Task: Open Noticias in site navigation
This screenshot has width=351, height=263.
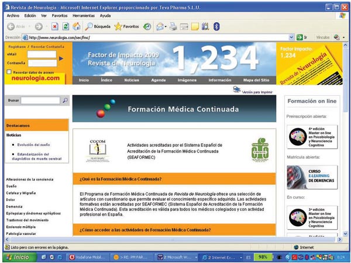Action: tap(132, 80)
